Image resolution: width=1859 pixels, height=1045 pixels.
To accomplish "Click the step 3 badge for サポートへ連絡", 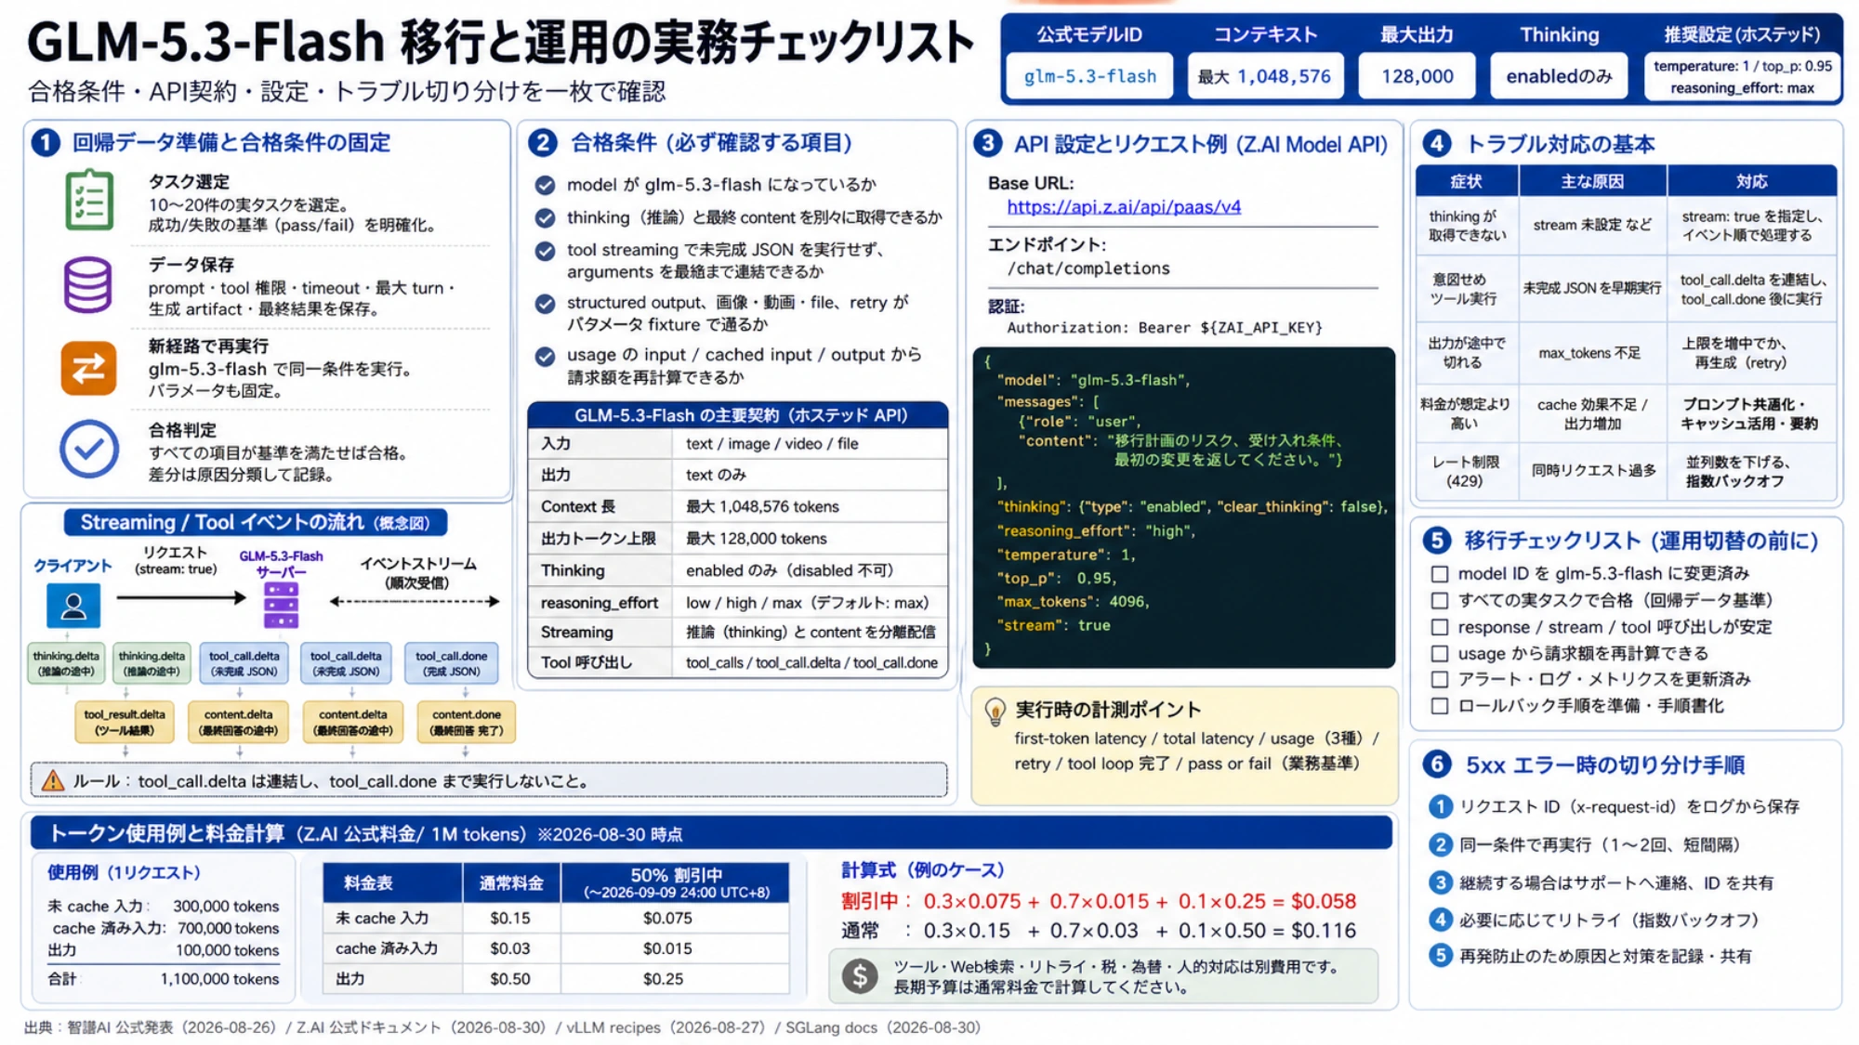I will click(1440, 882).
